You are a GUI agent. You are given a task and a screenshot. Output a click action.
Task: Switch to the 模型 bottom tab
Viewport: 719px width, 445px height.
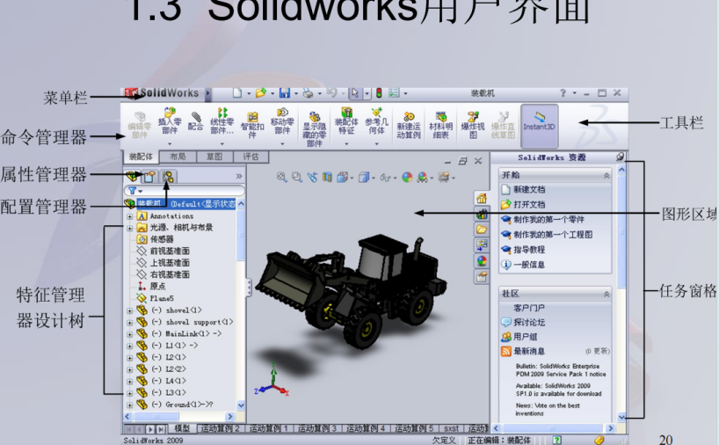click(x=182, y=428)
